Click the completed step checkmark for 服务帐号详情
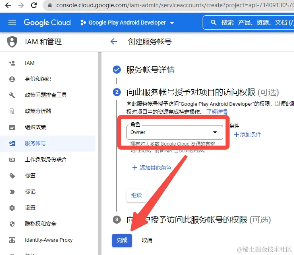Image resolution: width=294 pixels, height=255 pixels. click(117, 70)
